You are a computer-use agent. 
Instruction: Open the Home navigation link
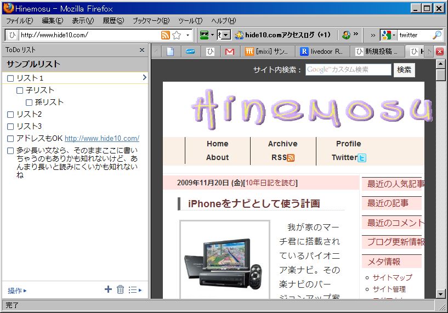pos(218,144)
